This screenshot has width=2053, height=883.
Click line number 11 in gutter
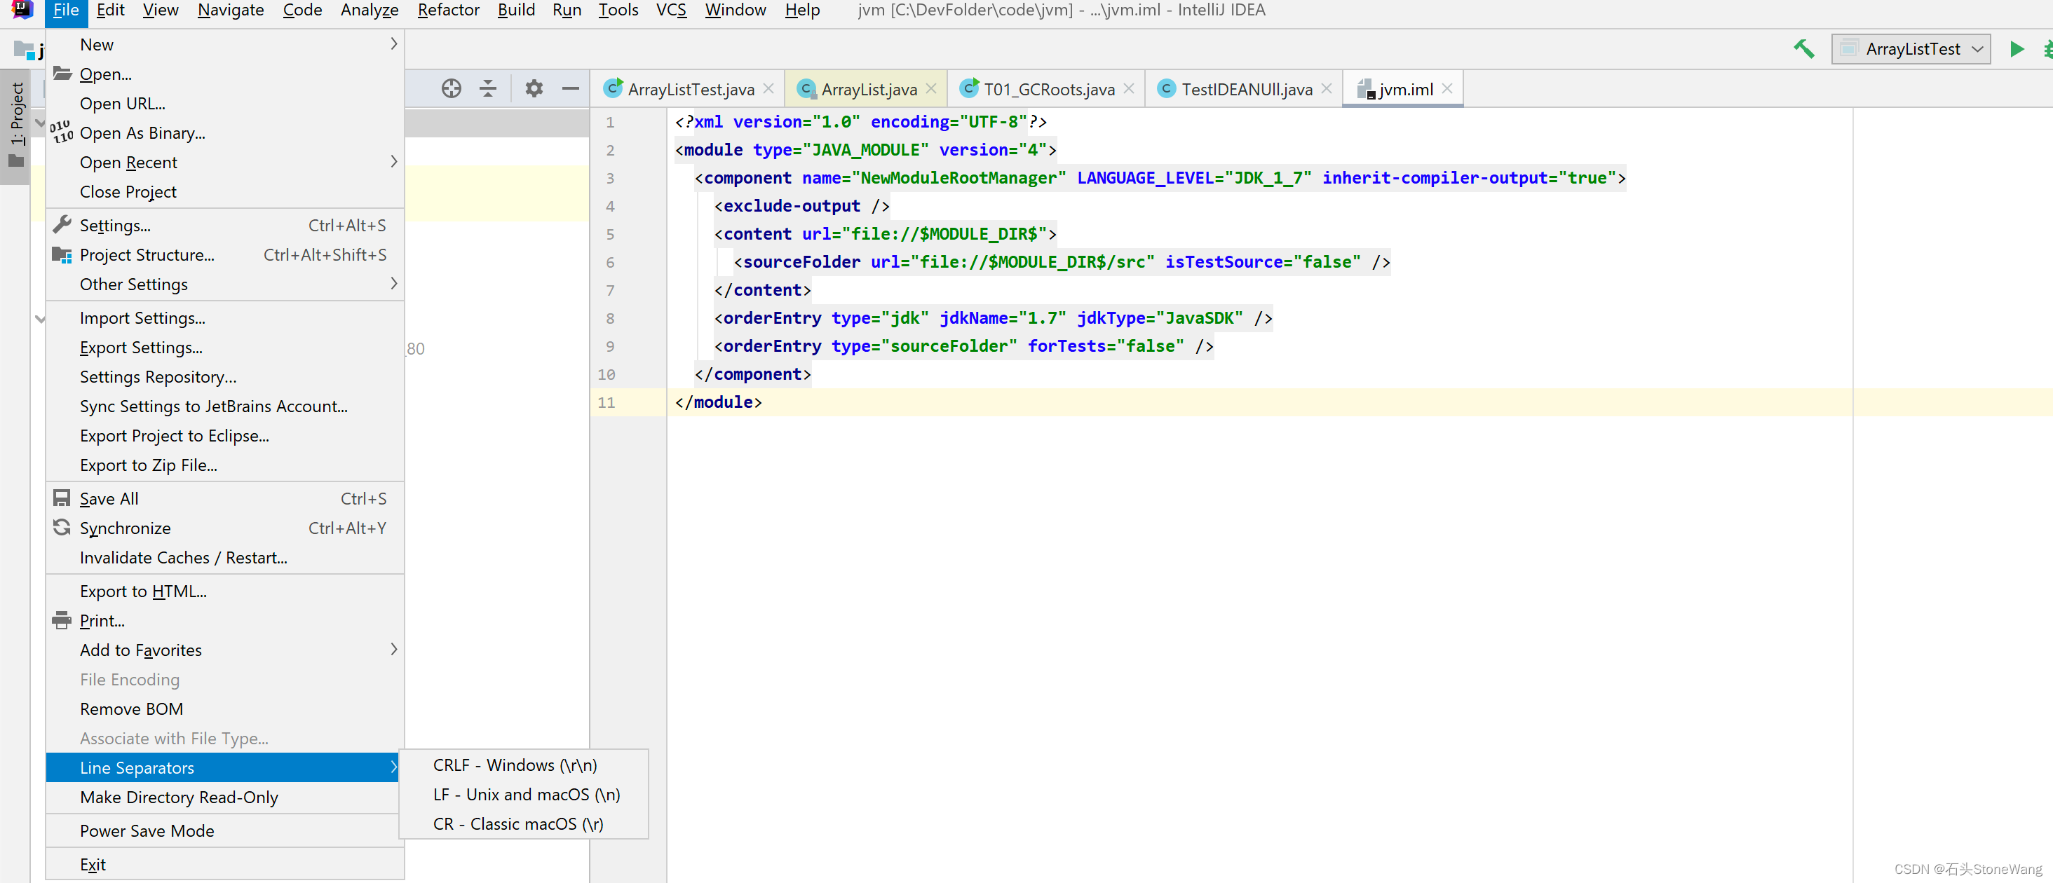click(x=607, y=402)
